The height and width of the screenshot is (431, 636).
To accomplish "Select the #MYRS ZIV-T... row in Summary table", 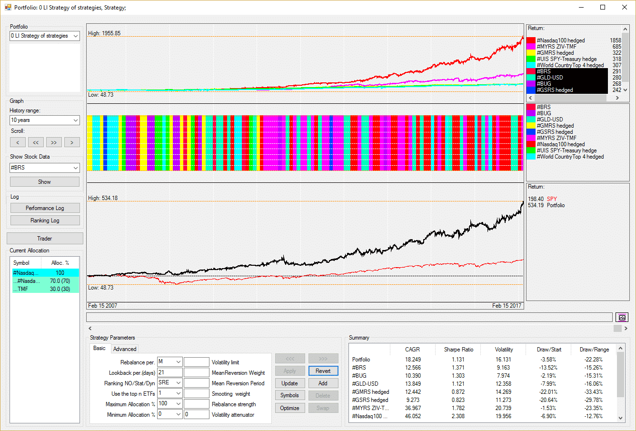I will [x=482, y=408].
